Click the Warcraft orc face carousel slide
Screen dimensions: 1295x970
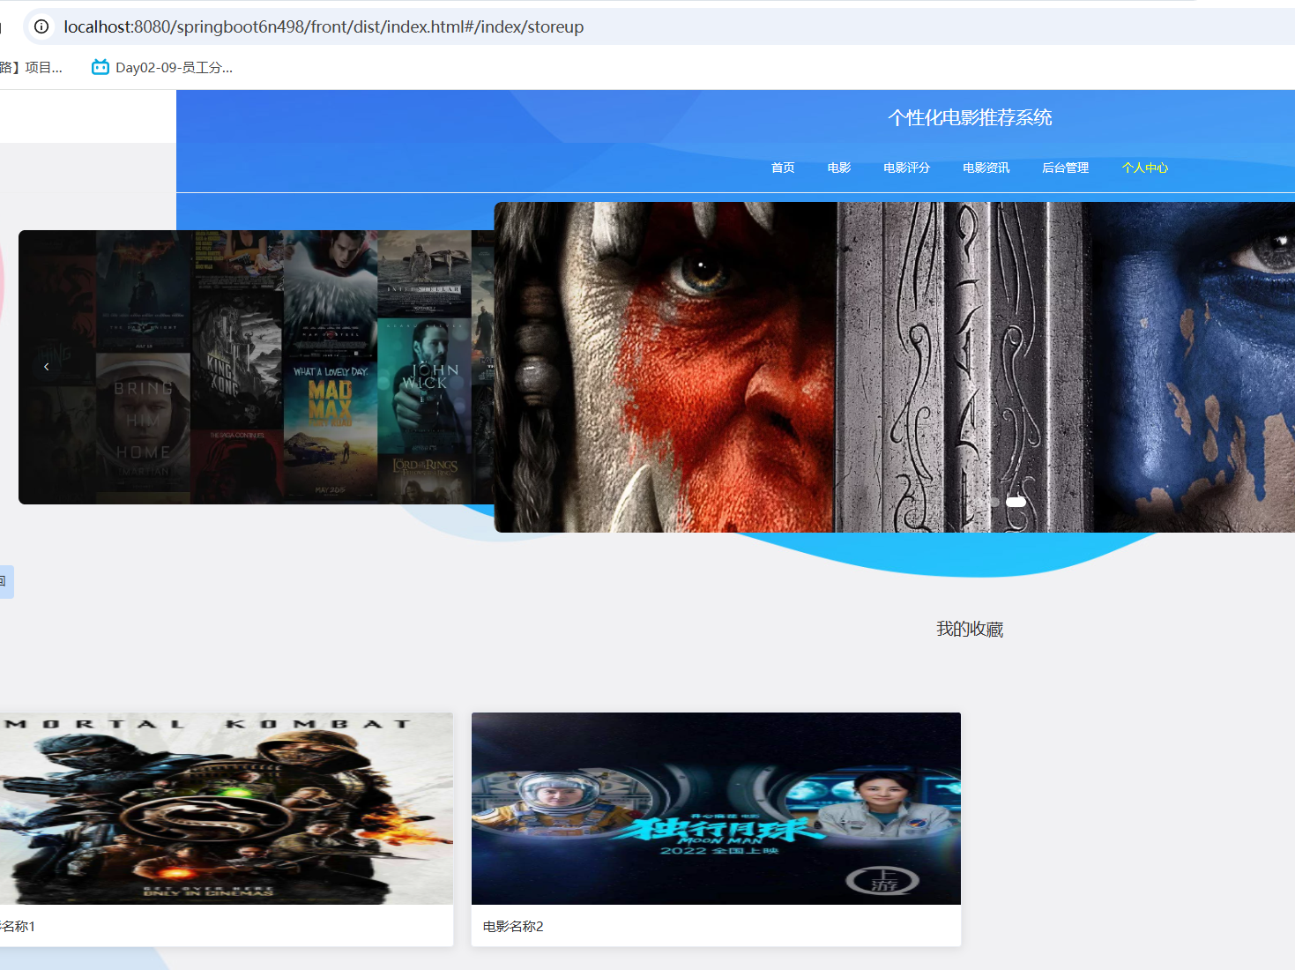pyautogui.click(x=894, y=367)
